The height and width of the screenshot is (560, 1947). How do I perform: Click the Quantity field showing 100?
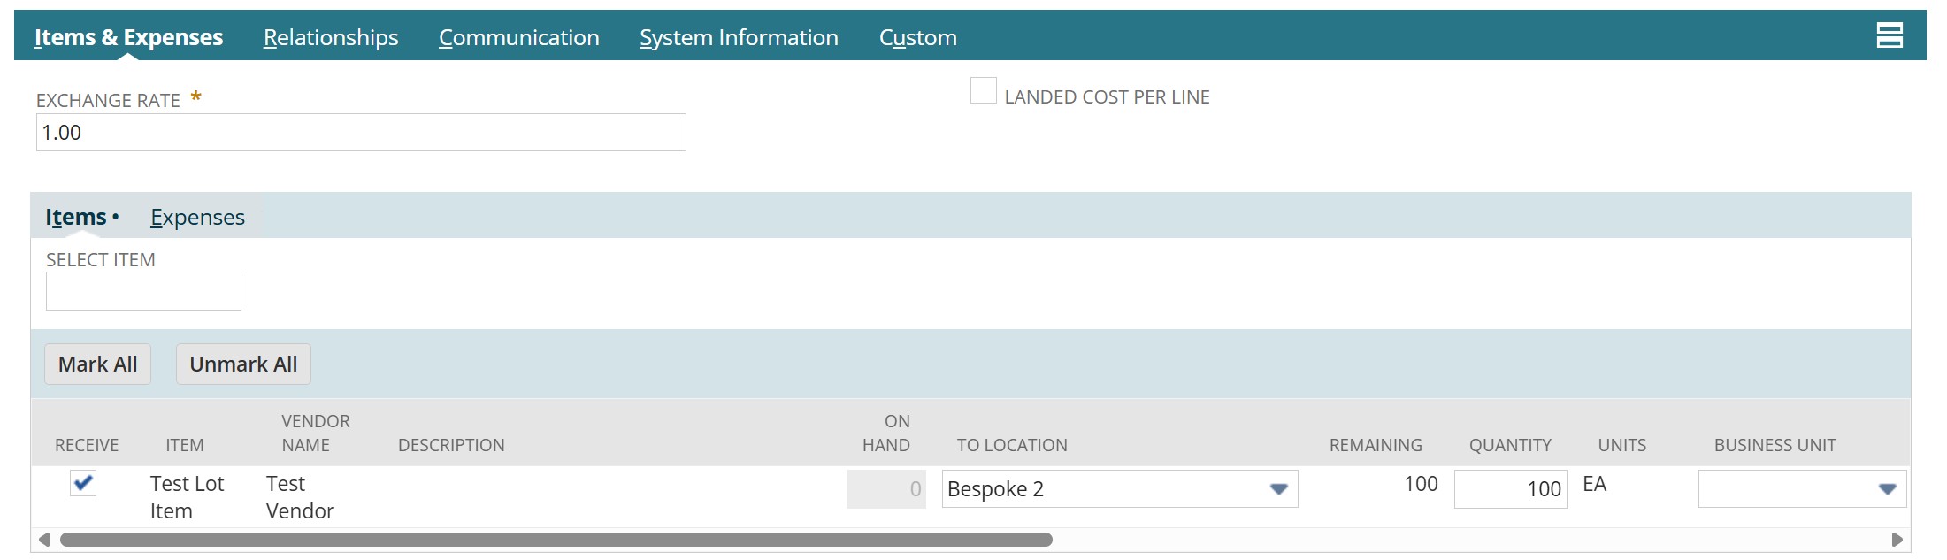tap(1510, 489)
